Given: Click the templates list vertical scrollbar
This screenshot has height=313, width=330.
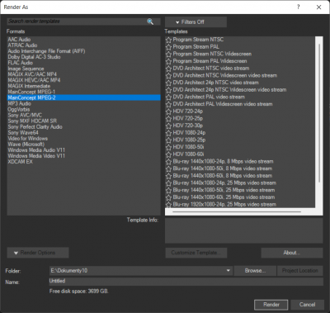Looking at the screenshot, I should point(319,113).
